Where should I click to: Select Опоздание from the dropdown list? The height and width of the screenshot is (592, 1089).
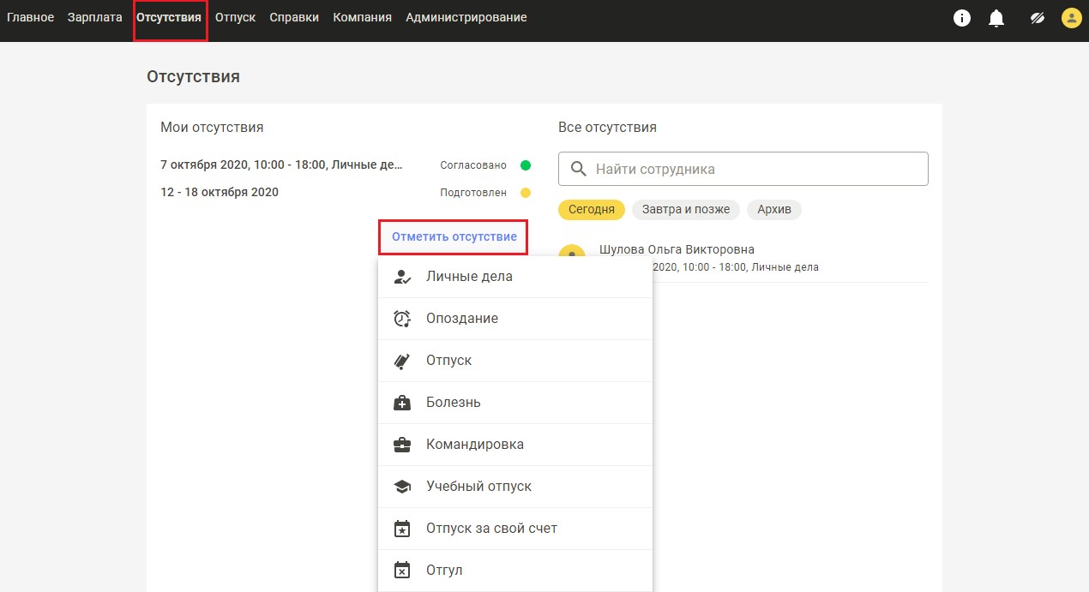515,319
